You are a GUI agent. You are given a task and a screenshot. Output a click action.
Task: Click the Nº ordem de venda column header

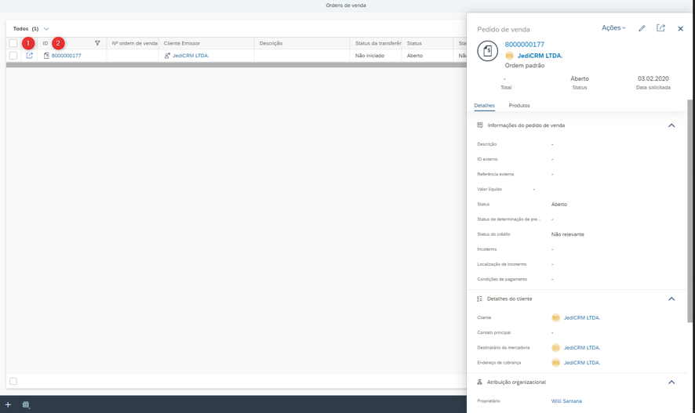[134, 43]
